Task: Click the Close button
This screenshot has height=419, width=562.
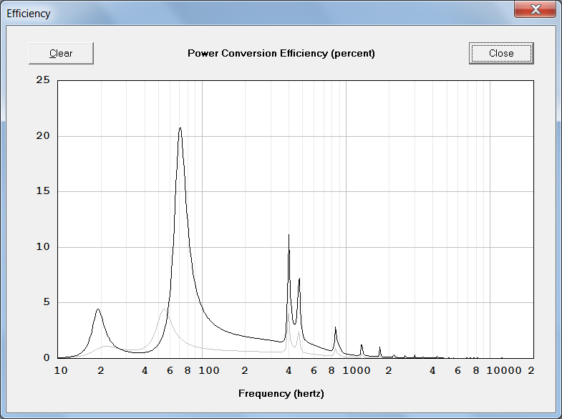Action: (x=501, y=54)
